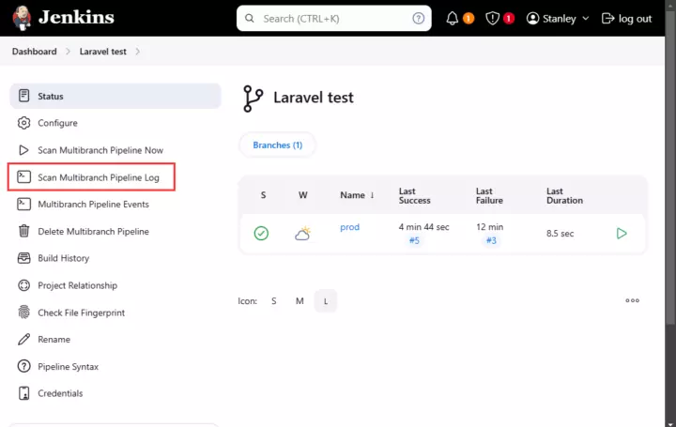Open the security shield warnings icon
Screen dimensions: 676x427
point(492,19)
